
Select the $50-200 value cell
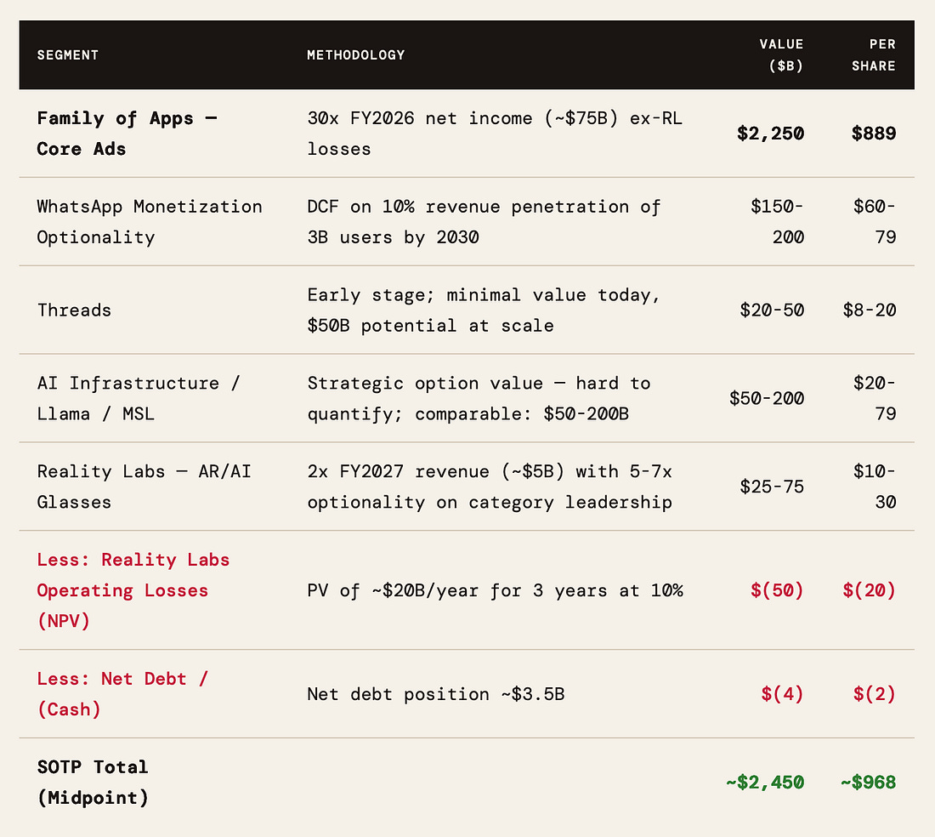coord(766,399)
